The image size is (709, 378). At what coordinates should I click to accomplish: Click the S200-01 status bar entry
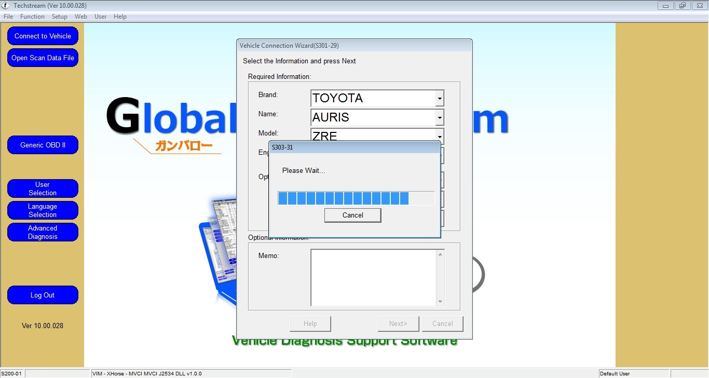coord(11,373)
